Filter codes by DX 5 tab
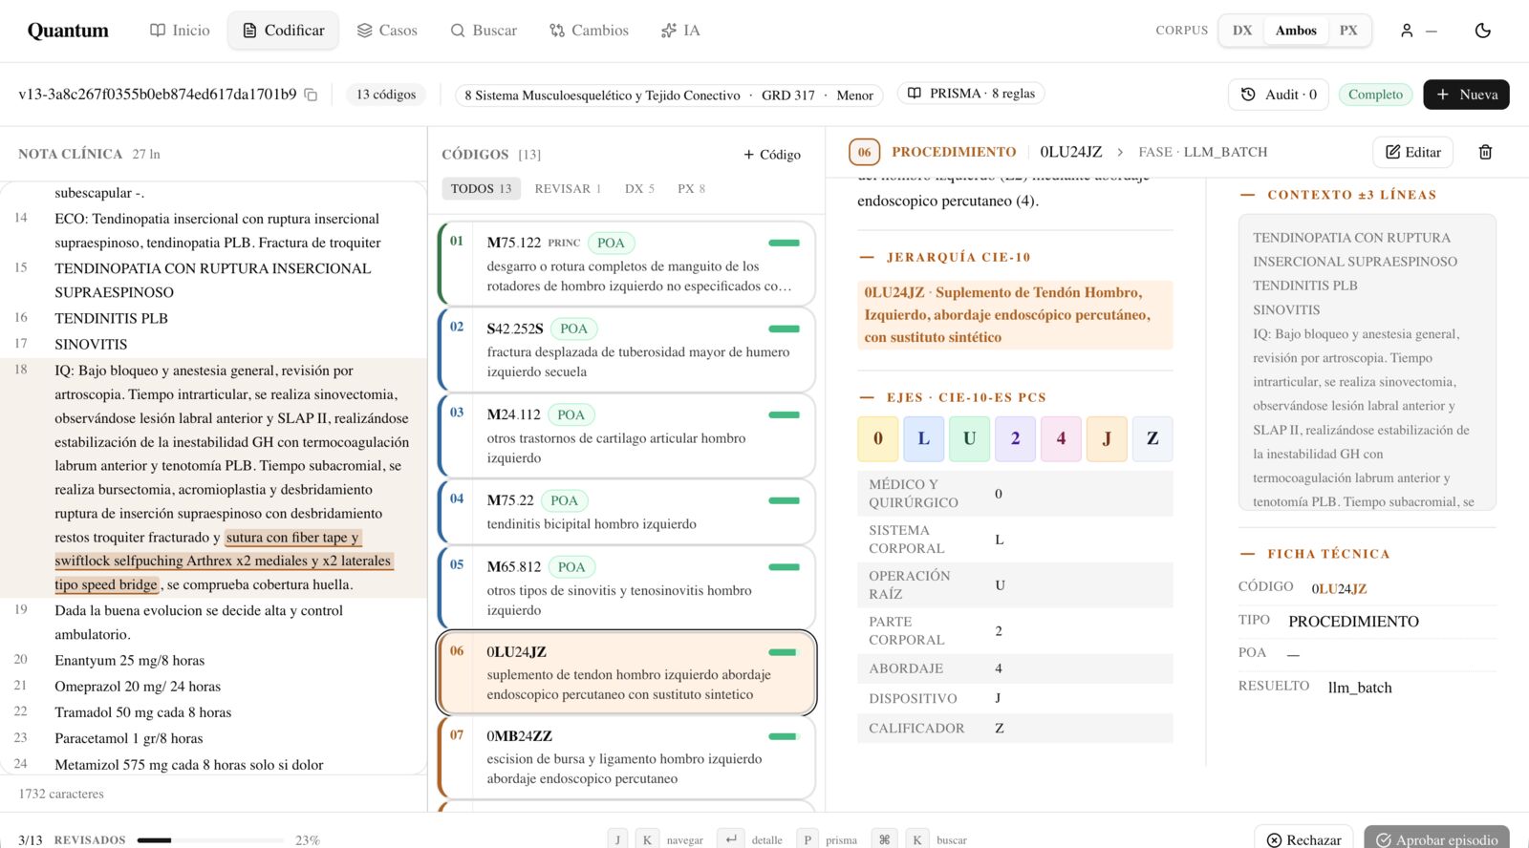1529x848 pixels. click(x=639, y=189)
